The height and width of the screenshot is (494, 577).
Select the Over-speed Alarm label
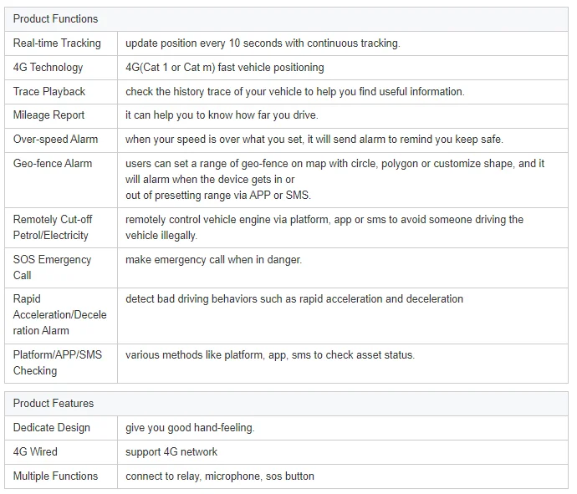[55, 139]
